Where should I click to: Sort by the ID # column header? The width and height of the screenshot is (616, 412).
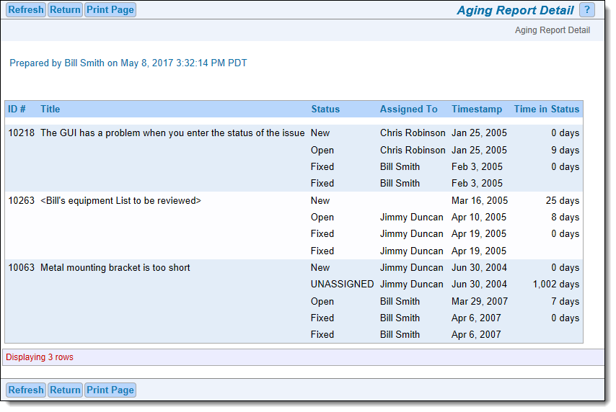17,109
